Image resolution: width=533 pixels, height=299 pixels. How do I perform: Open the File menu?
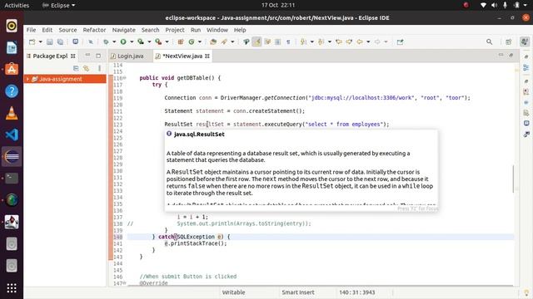point(31,30)
